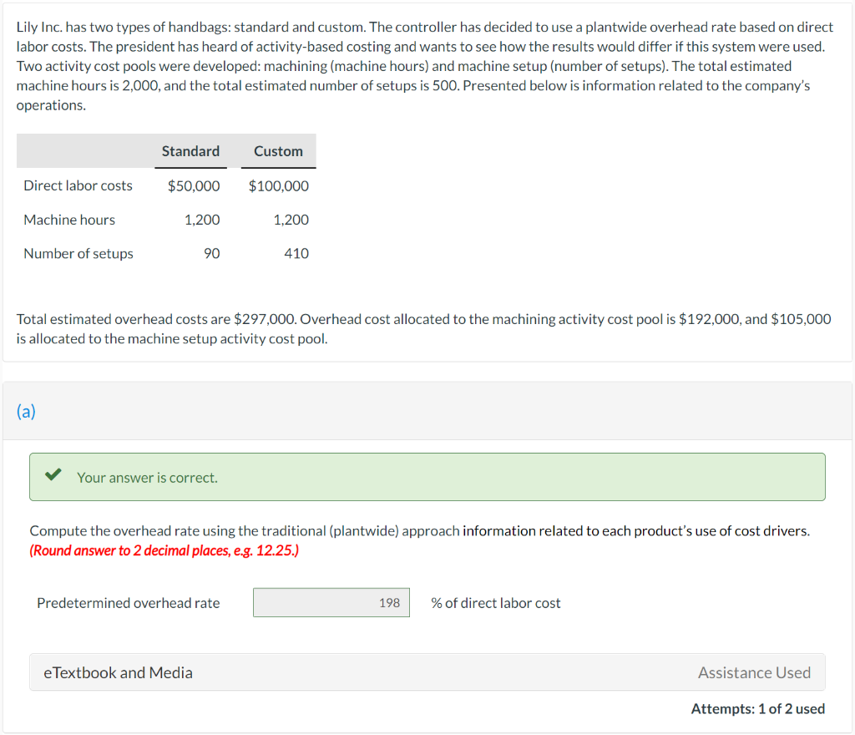Select the $100,000 Custom labor cost cell

click(x=277, y=185)
